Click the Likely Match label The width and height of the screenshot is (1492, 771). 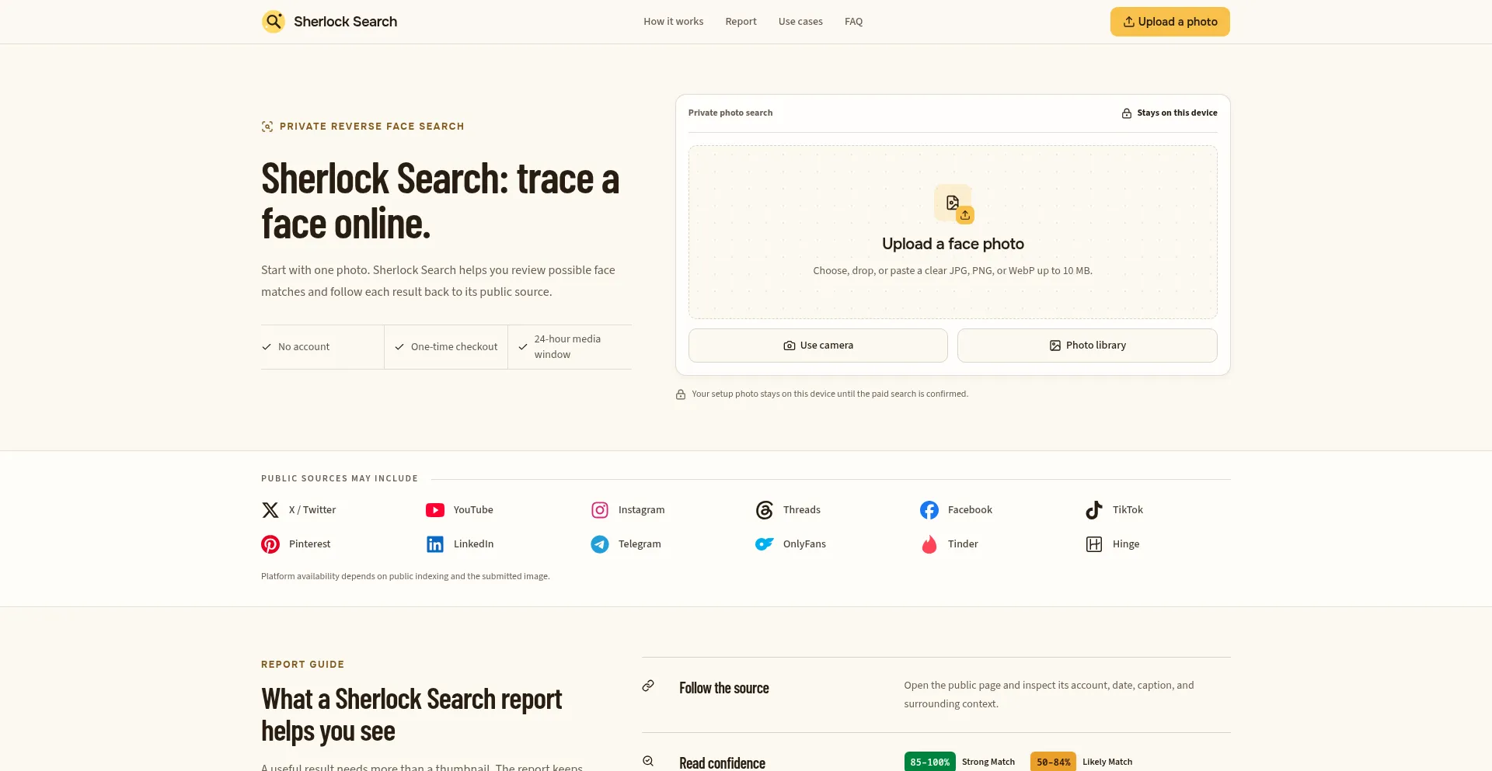click(1107, 762)
